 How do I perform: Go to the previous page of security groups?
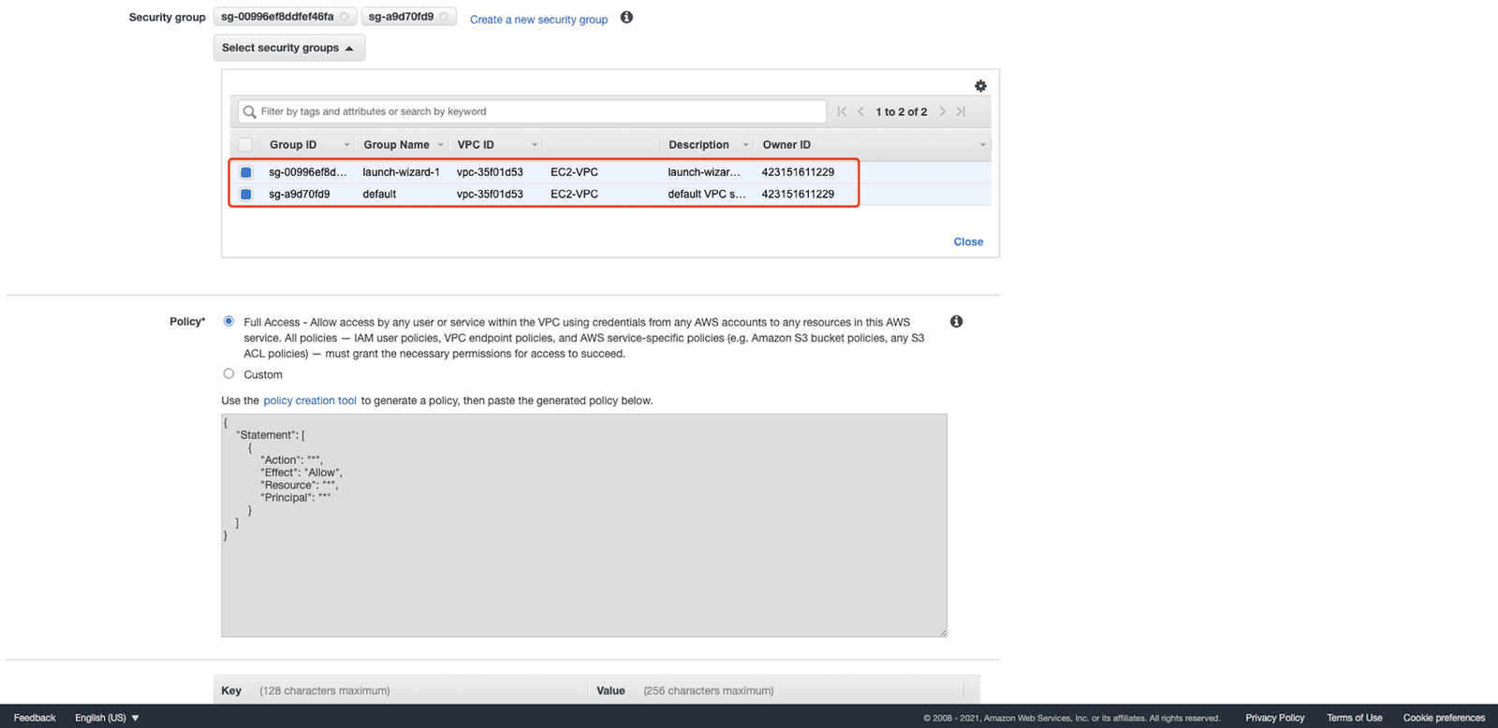(x=860, y=111)
